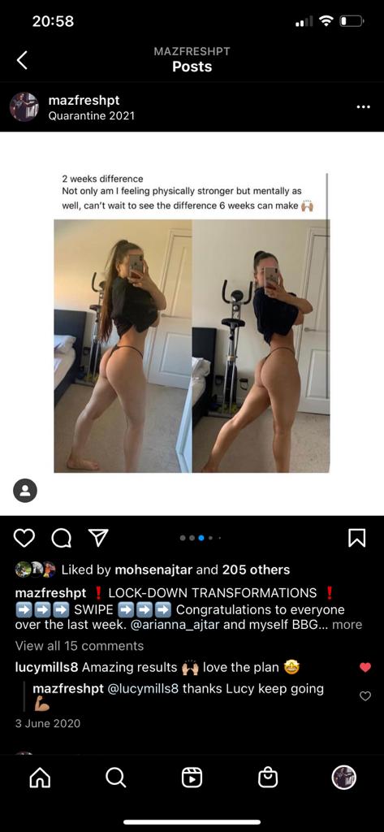384x832 pixels.
Task: Unlike lucymills8's comment red heart
Action: click(365, 668)
